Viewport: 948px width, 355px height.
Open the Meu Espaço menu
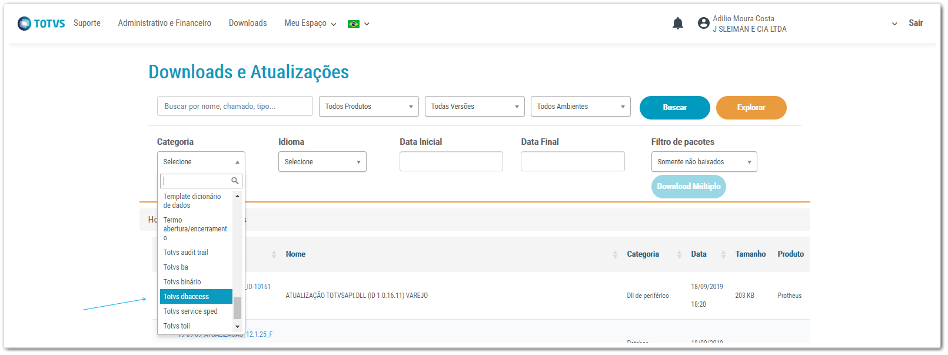pyautogui.click(x=310, y=24)
